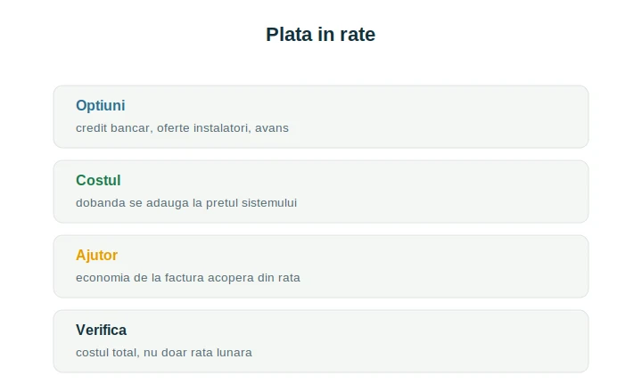
Task: Select the Costul heading in green
Action: (98, 181)
